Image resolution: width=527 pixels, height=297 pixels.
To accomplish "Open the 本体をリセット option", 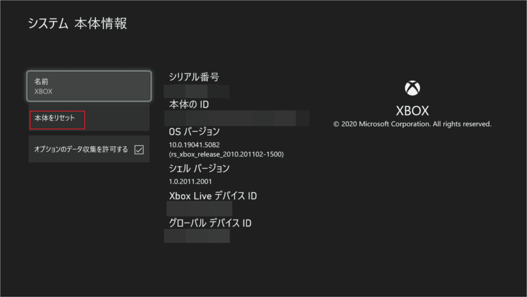I will click(89, 118).
